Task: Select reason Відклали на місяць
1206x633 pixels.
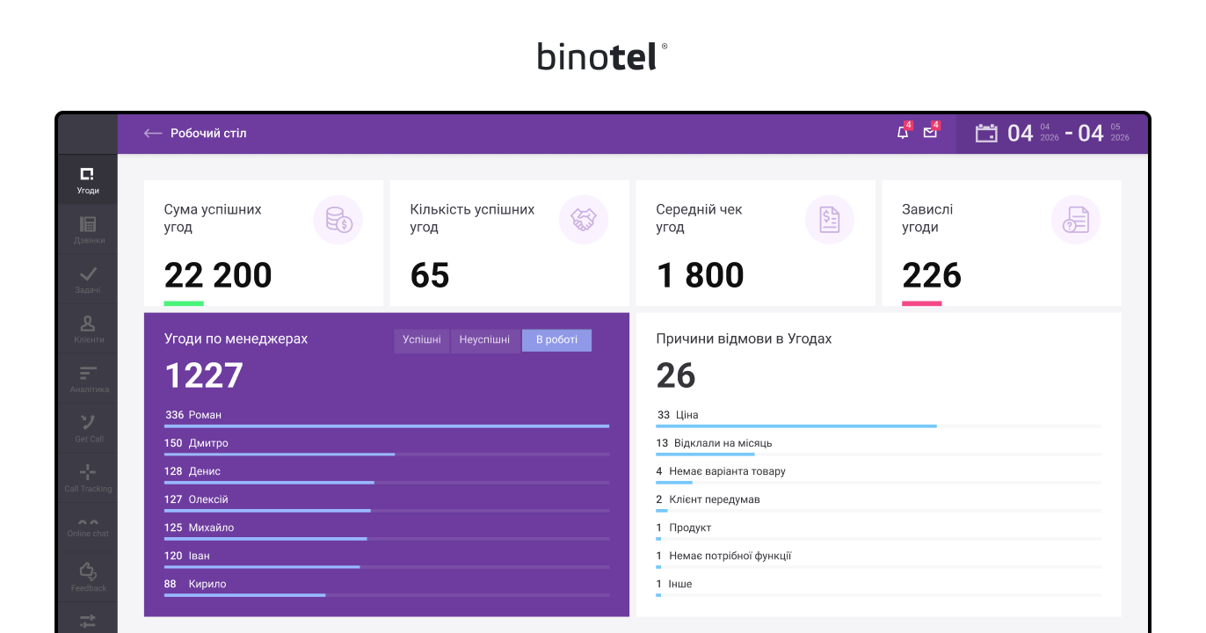Action: [x=878, y=447]
